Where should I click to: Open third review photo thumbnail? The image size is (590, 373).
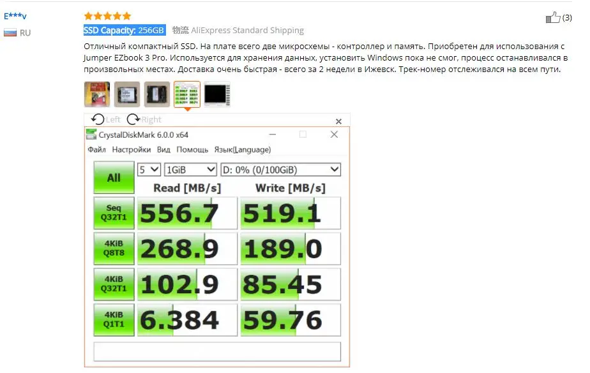tap(157, 94)
